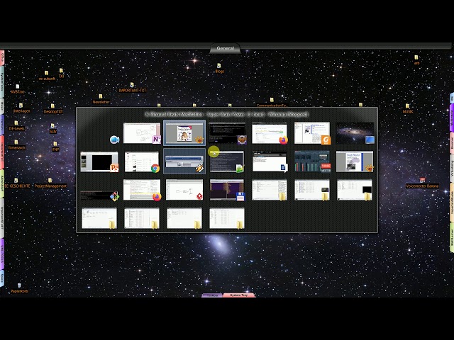Image resolution: width=454 pixels, height=340 pixels.
Task: Select the Winamp window thumbnail
Action: (184, 161)
